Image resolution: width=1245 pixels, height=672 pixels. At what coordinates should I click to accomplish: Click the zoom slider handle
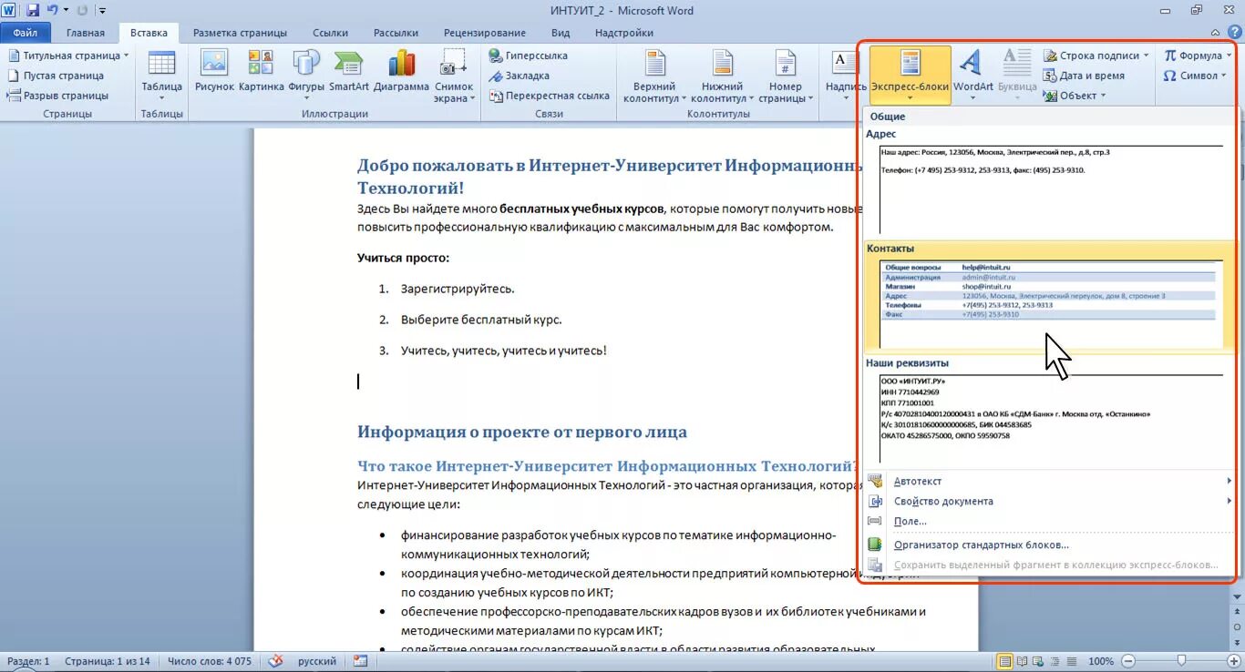coord(1181,661)
